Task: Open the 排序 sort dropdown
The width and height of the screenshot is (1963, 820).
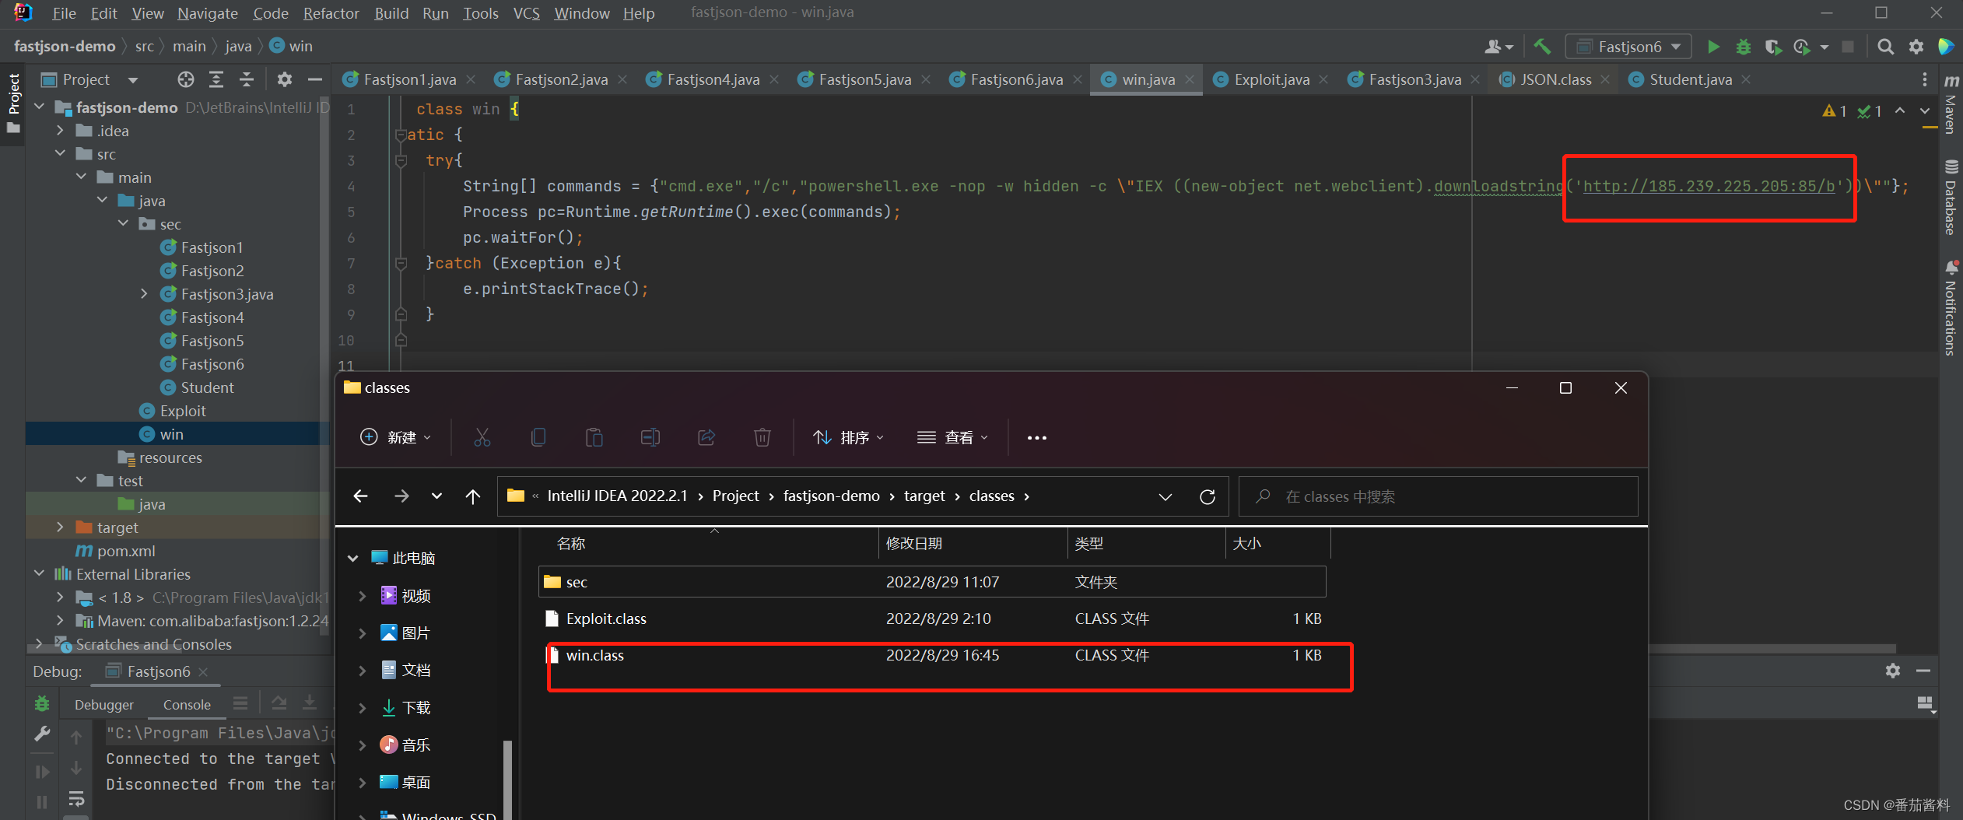Action: [849, 437]
